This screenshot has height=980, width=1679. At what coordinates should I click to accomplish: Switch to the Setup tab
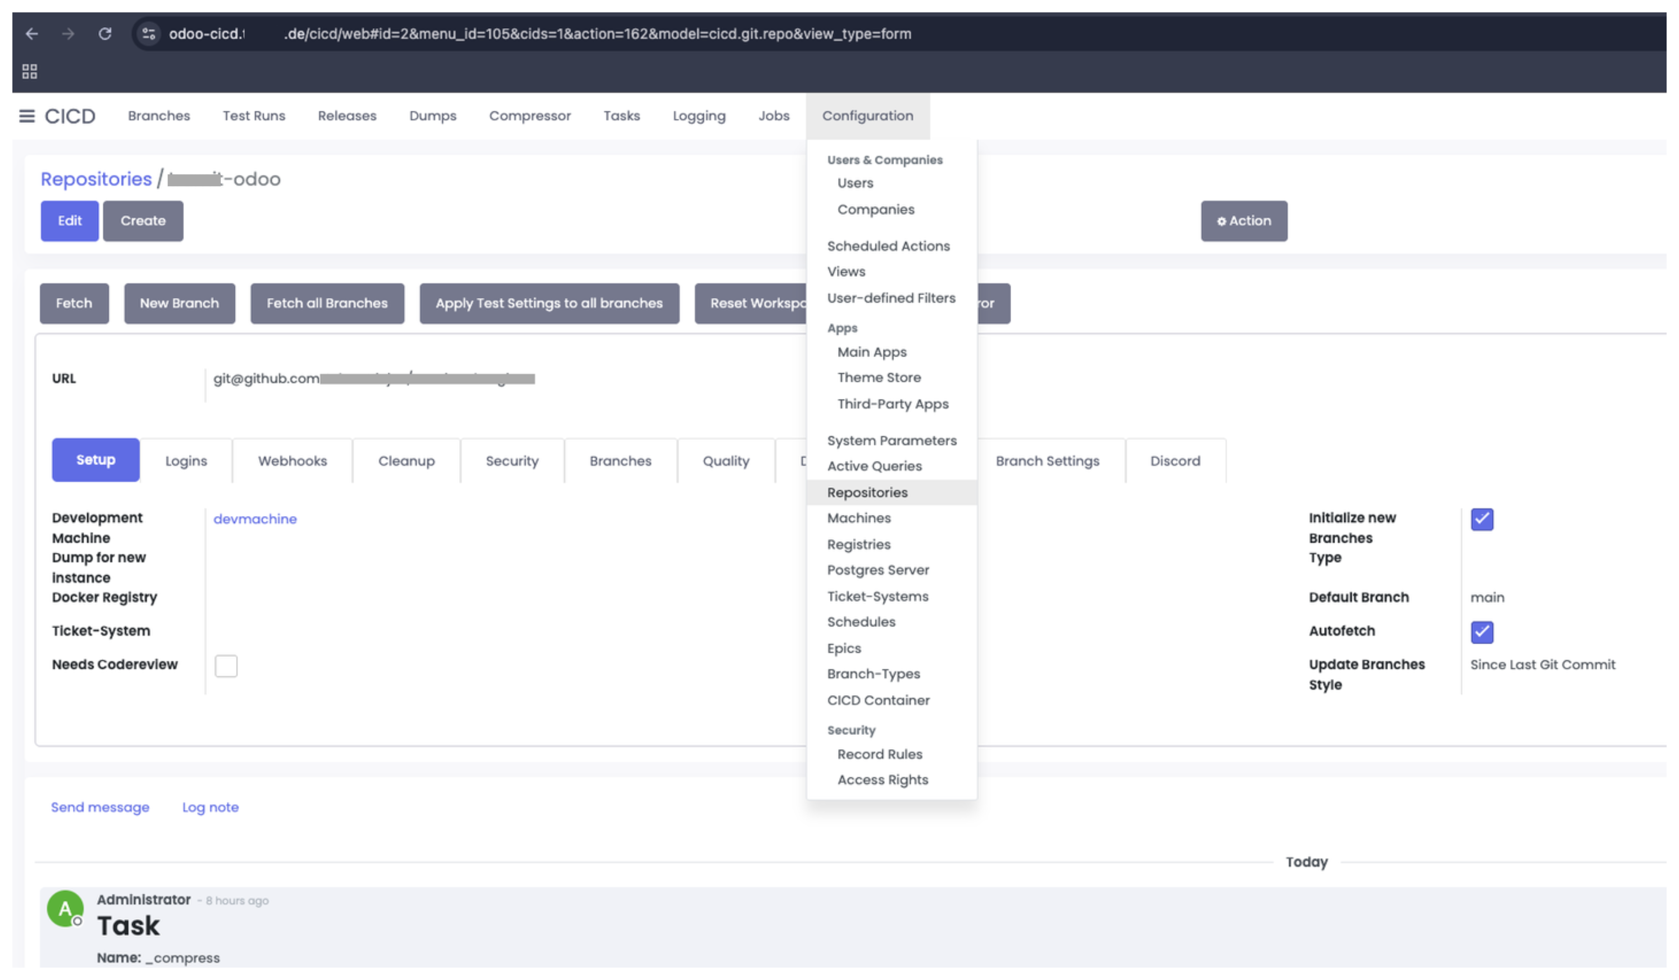pyautogui.click(x=96, y=461)
